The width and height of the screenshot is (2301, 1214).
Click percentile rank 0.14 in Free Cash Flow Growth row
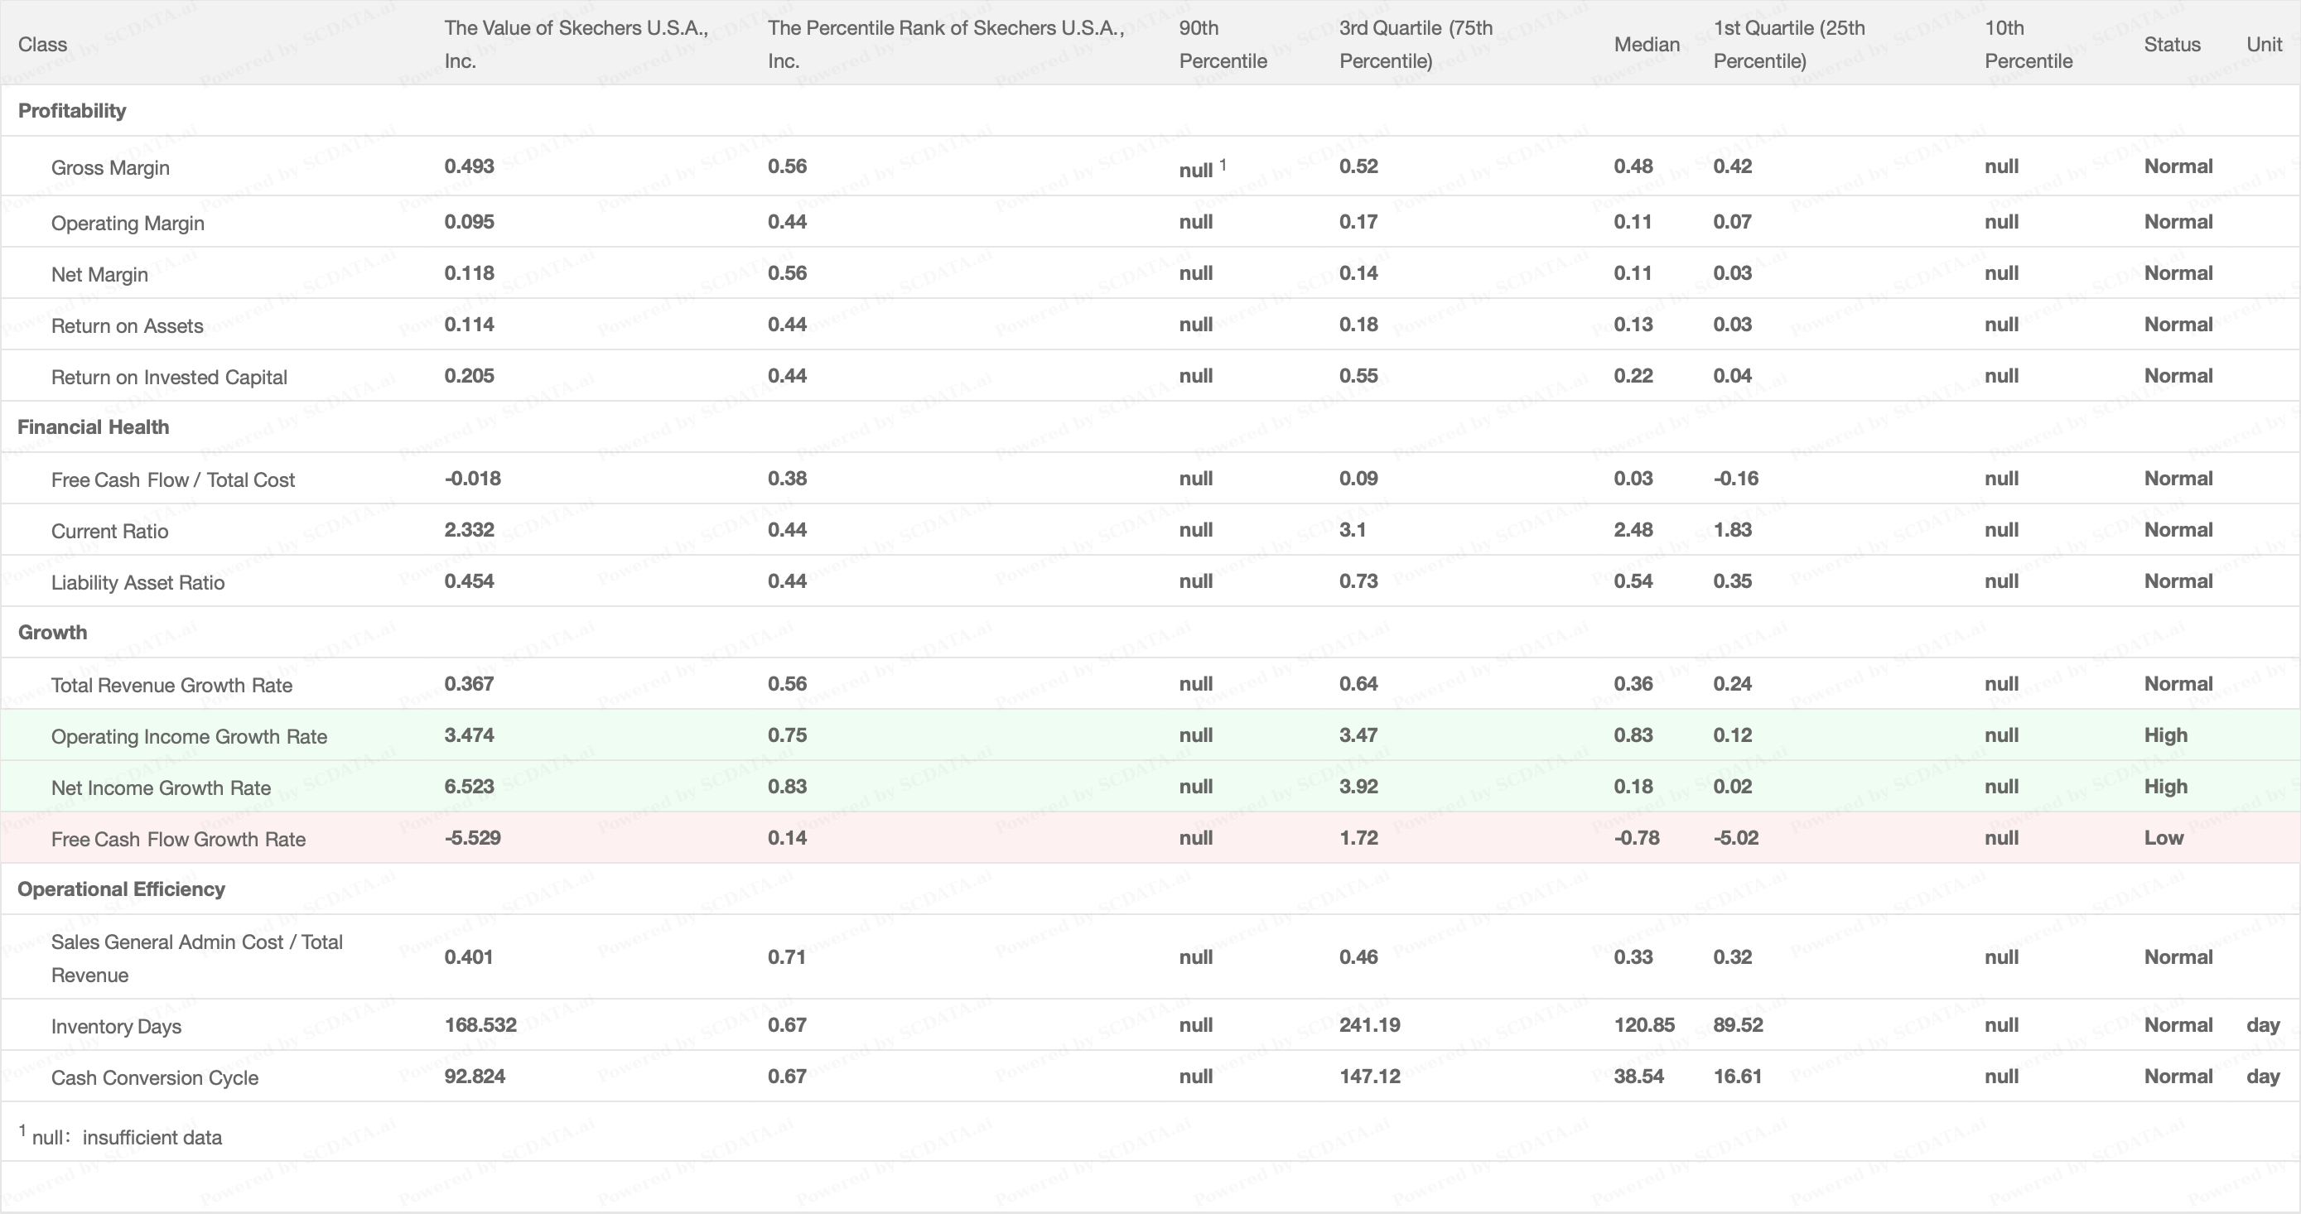coord(787,838)
